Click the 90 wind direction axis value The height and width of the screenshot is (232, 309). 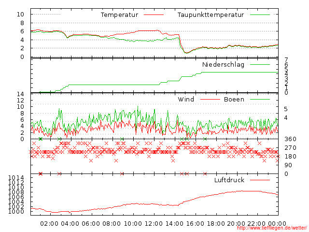tap(288, 165)
